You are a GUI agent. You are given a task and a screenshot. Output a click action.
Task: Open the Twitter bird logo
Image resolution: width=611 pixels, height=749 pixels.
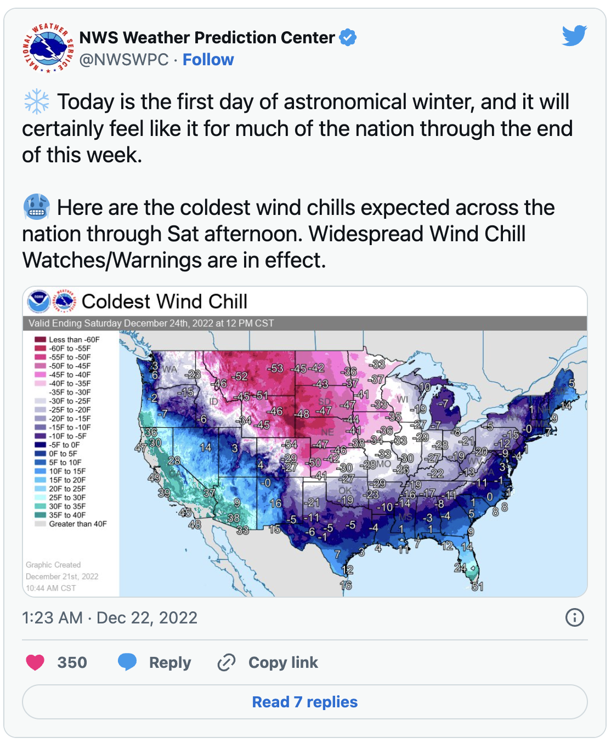pyautogui.click(x=574, y=36)
